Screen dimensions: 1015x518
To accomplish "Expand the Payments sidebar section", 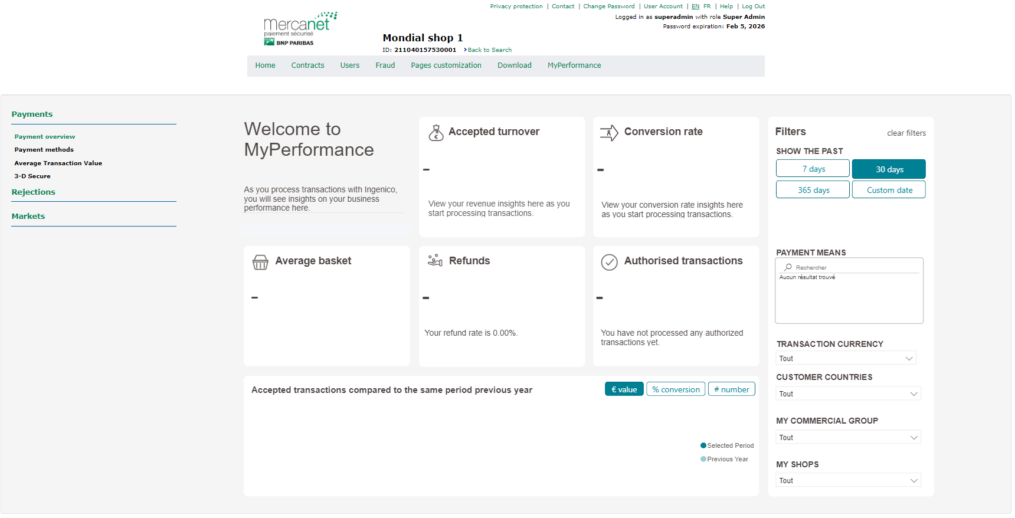I will point(32,114).
